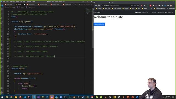Open the Accounts icon in activity bar
The height and width of the screenshot is (99, 176).
(x=2, y=88)
